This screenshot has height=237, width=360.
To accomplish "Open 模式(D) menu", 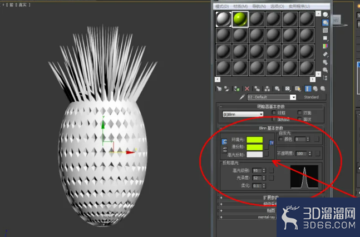I will (222, 7).
